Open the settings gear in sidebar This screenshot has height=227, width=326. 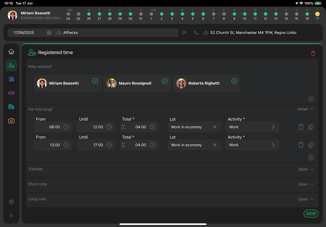[11, 202]
